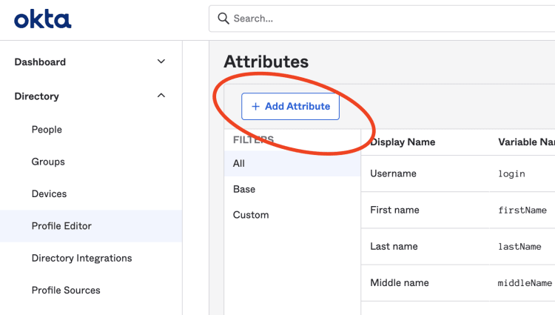The width and height of the screenshot is (555, 315).
Task: Click the Display Name column header
Action: (x=403, y=142)
